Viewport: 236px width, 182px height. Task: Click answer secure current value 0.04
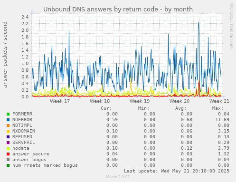[x=112, y=154]
